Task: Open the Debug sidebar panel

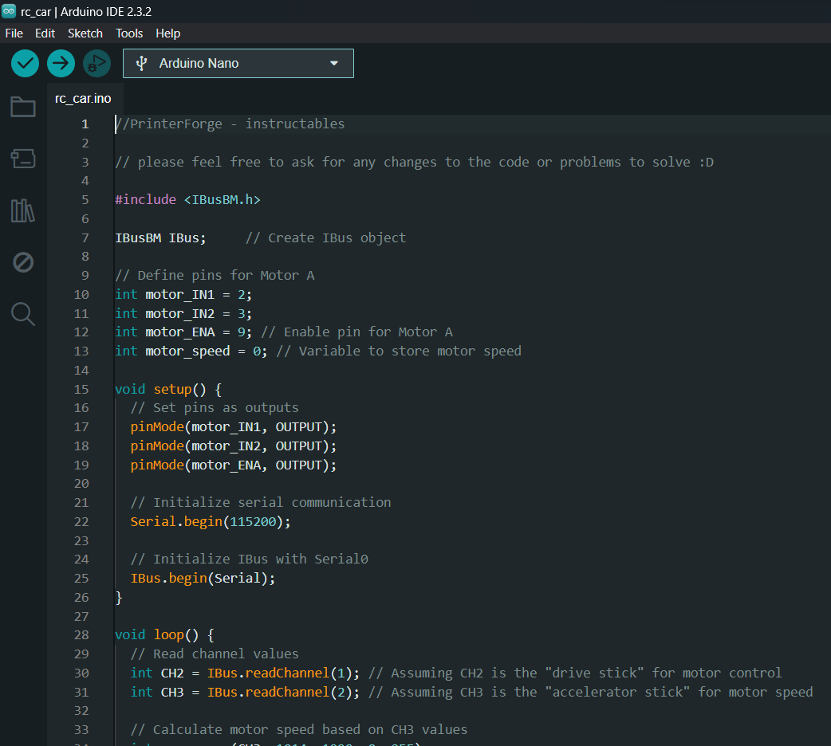Action: pyautogui.click(x=23, y=262)
